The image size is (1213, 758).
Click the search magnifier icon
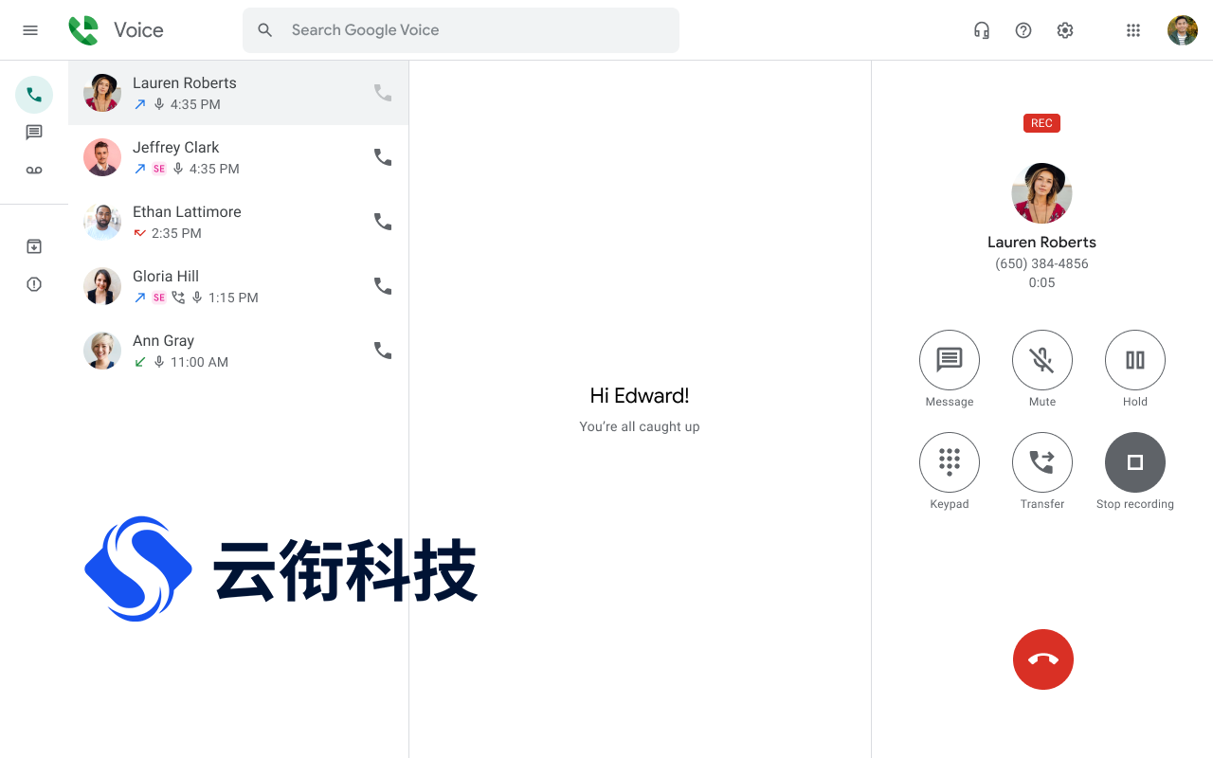tap(265, 30)
